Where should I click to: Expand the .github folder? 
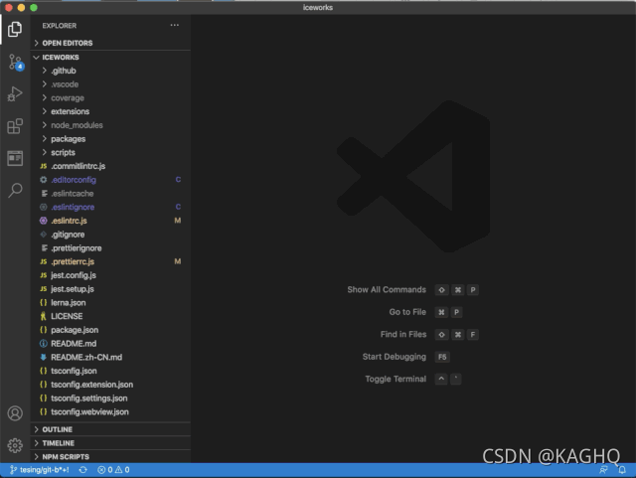click(110, 71)
